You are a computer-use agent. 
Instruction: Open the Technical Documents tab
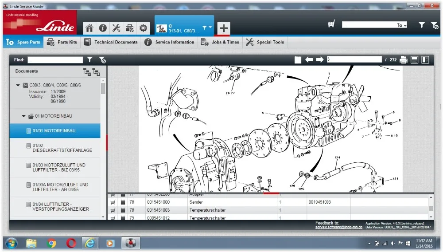pyautogui.click(x=111, y=42)
